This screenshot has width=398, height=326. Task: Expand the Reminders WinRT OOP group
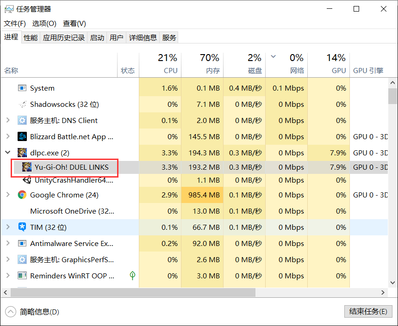8,276
